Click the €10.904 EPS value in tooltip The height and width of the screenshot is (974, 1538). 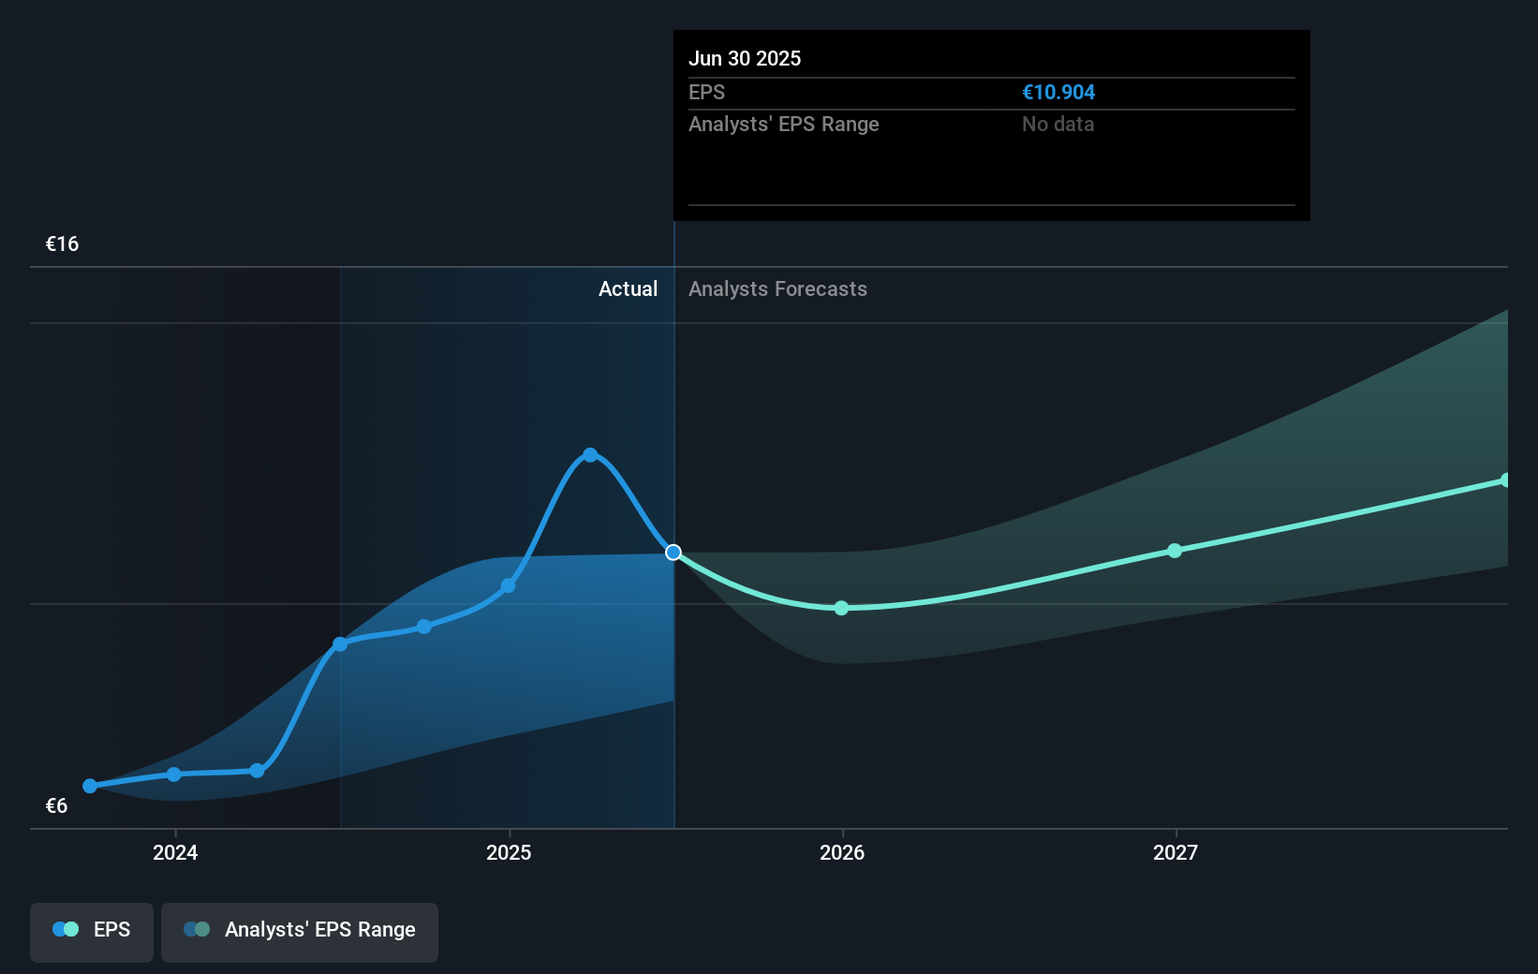coord(1057,92)
